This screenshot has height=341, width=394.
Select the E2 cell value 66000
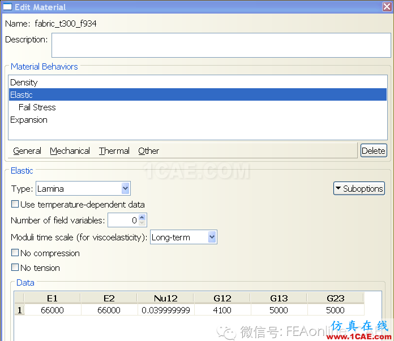[109, 310]
